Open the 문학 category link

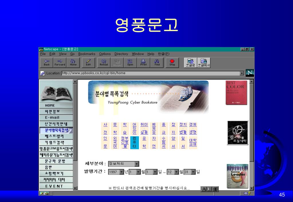point(115,129)
